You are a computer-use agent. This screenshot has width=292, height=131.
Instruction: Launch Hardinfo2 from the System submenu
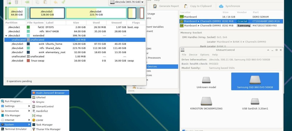click(x=50, y=111)
